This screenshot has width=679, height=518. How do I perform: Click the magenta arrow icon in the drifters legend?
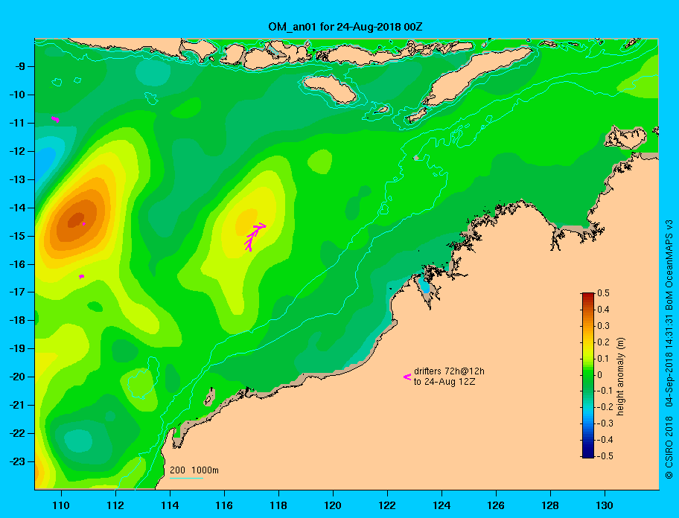pyautogui.click(x=407, y=377)
